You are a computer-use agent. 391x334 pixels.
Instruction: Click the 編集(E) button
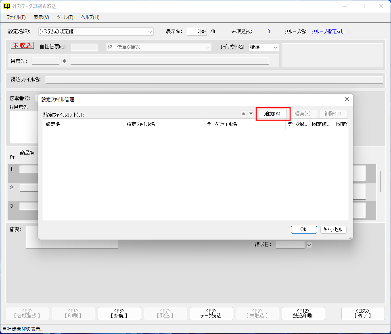(303, 114)
